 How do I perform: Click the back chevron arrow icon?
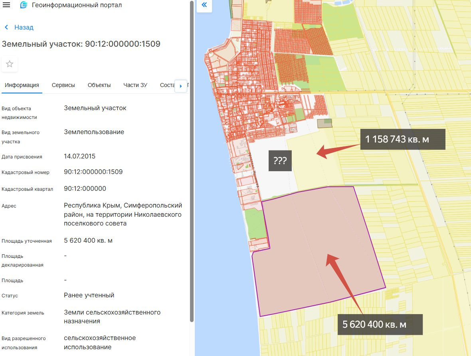(6, 28)
